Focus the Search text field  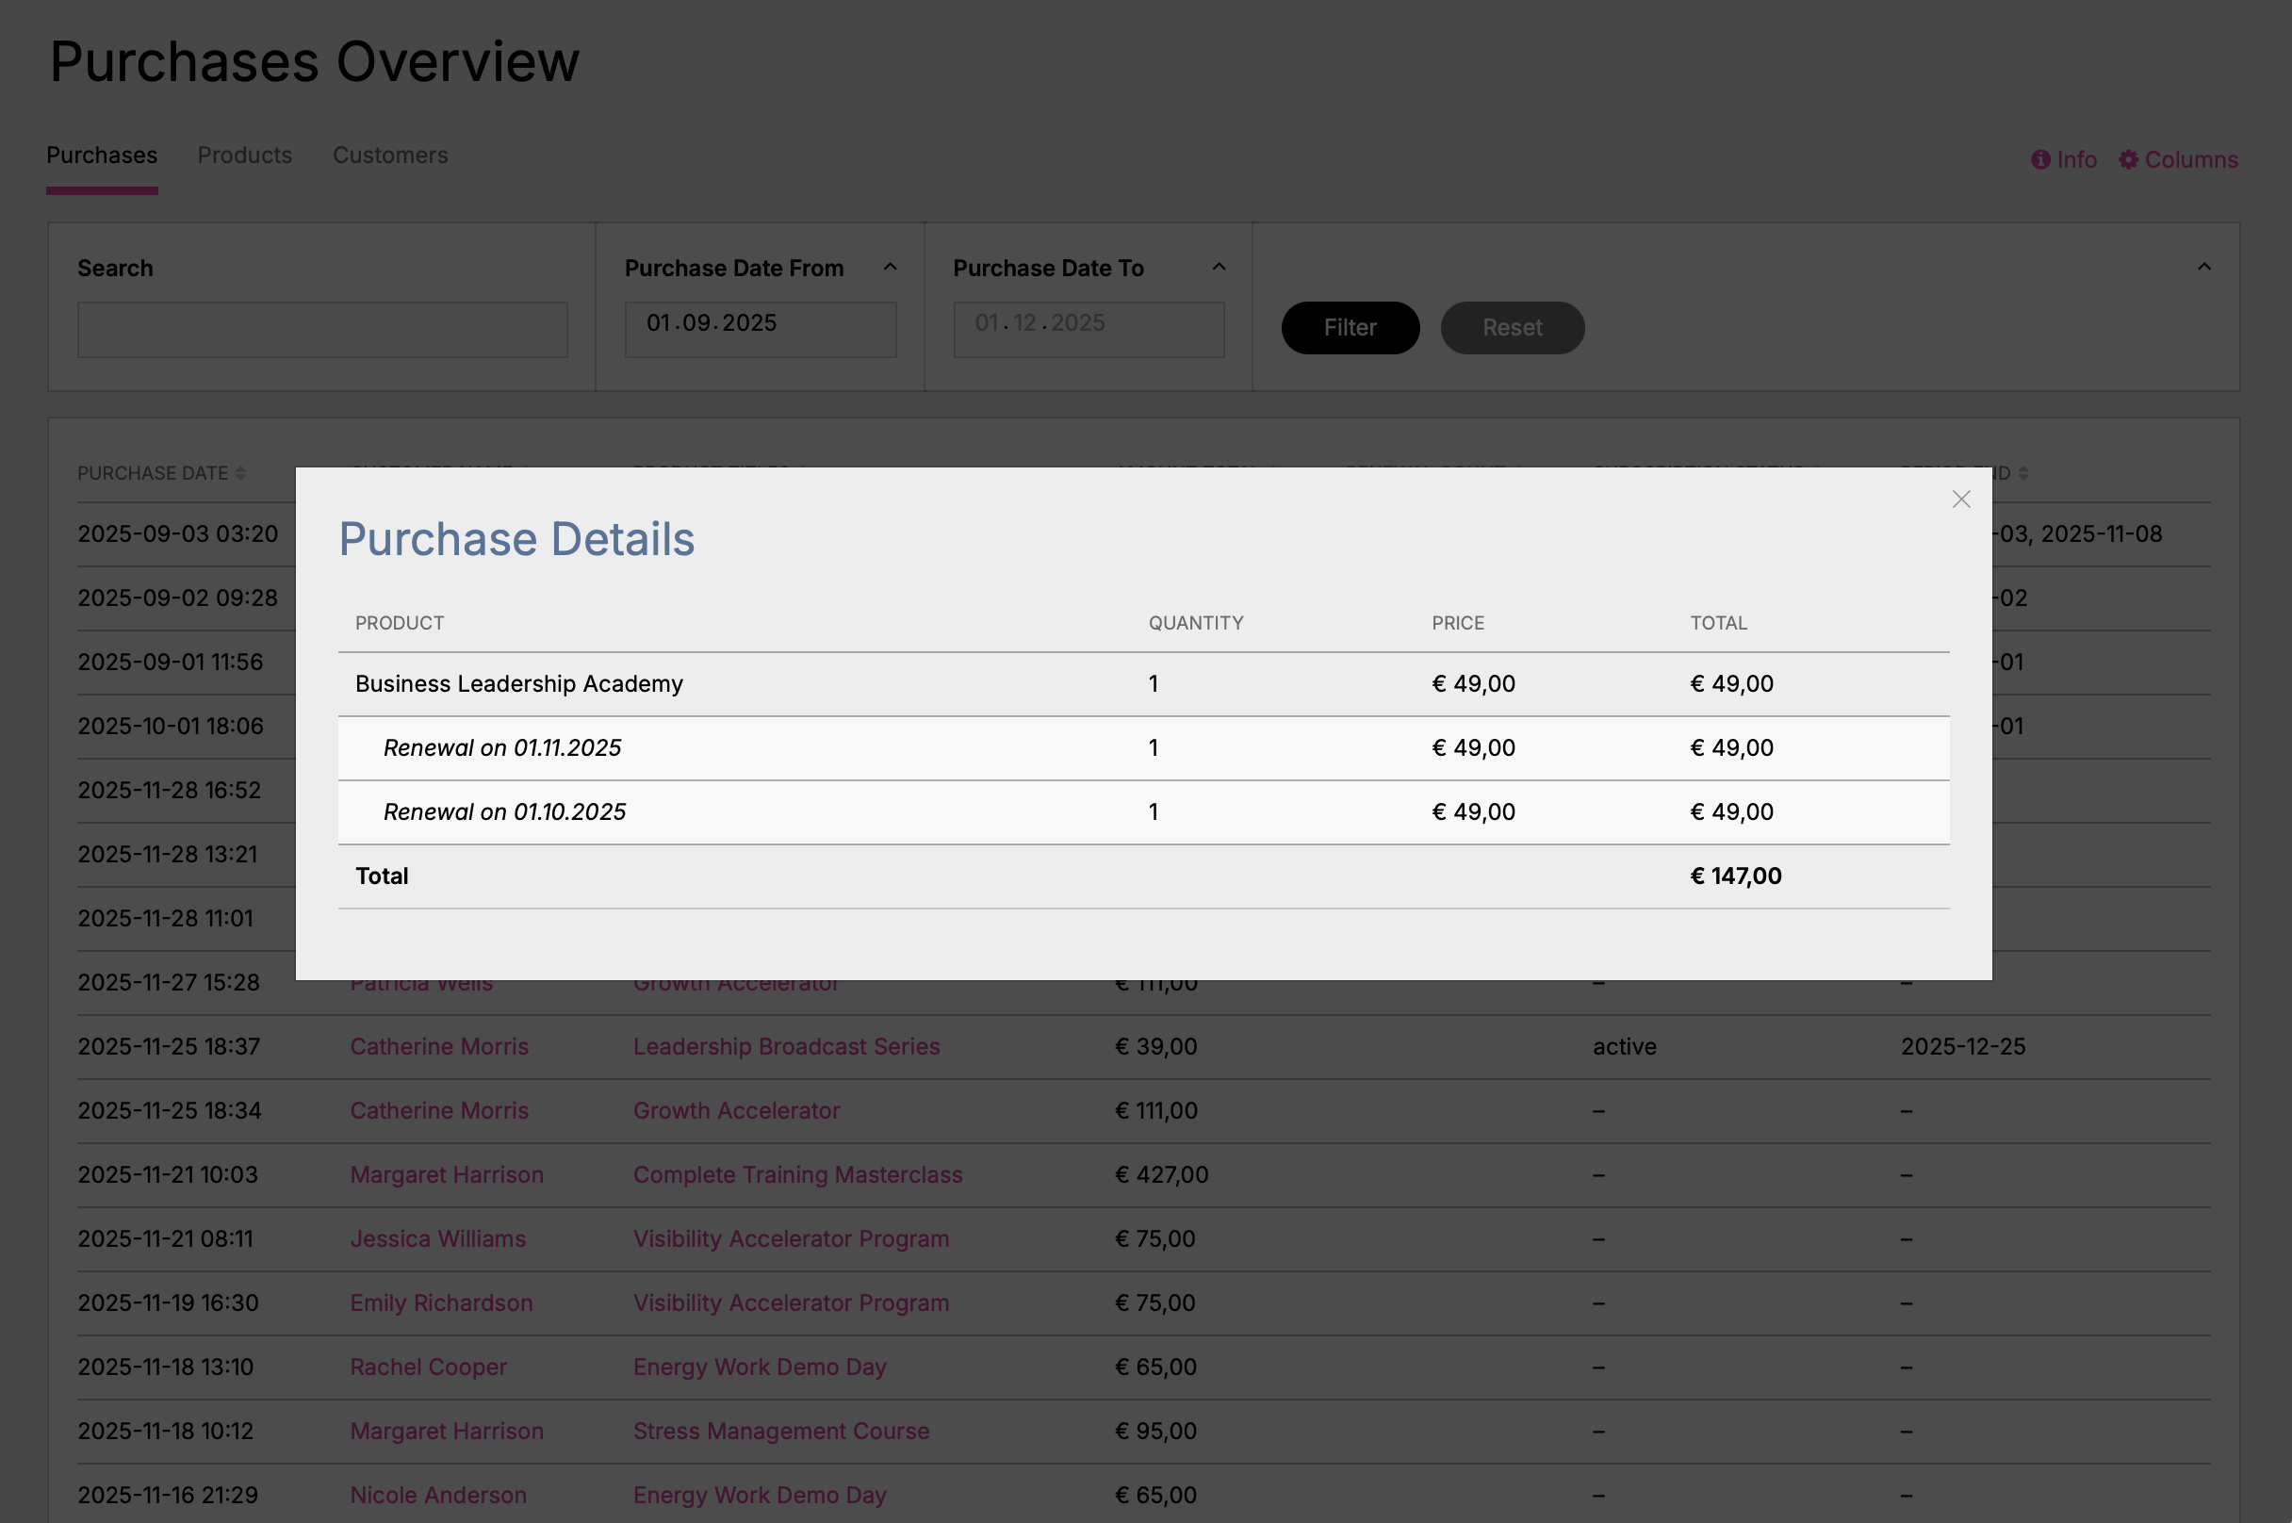click(x=322, y=329)
